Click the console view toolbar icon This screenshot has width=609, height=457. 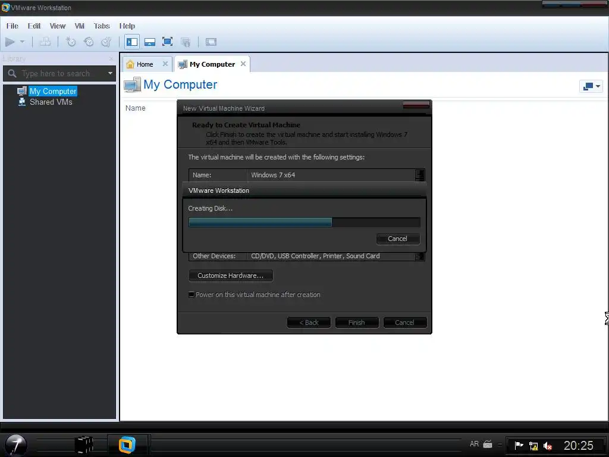pos(211,42)
